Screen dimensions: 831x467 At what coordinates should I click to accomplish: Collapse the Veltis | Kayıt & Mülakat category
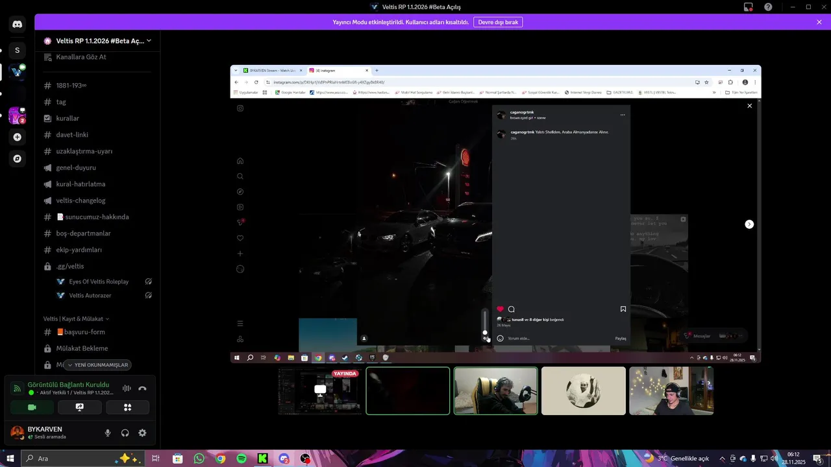click(x=76, y=318)
